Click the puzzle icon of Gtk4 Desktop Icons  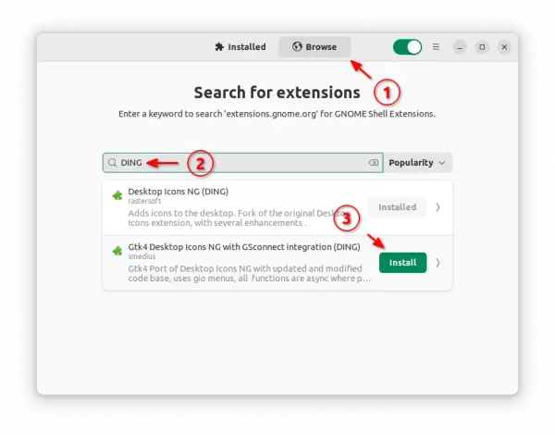pyautogui.click(x=117, y=251)
